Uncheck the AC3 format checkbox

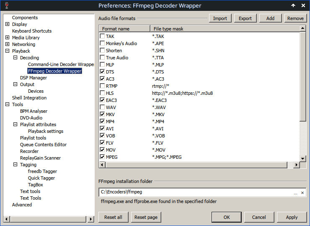coord(102,79)
